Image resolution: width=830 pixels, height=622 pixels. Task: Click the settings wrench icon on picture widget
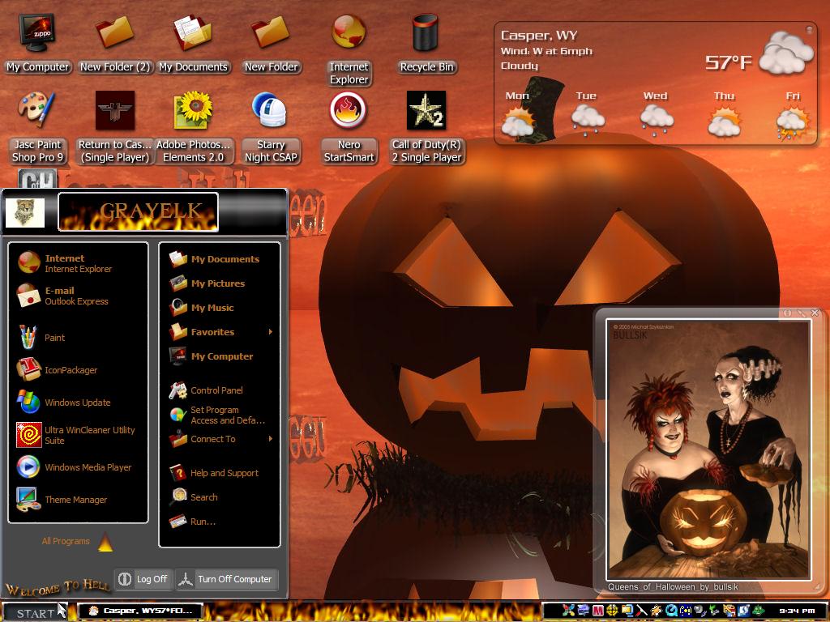pos(802,313)
